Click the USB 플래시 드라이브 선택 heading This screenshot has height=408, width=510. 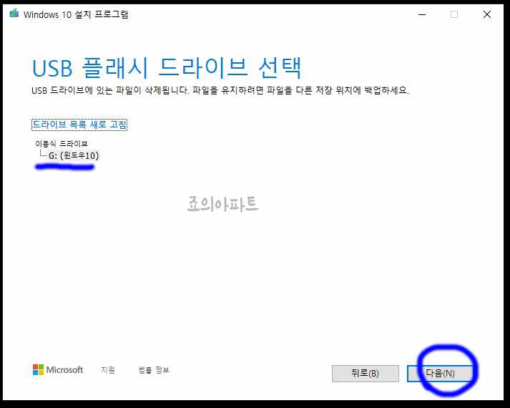[167, 68]
